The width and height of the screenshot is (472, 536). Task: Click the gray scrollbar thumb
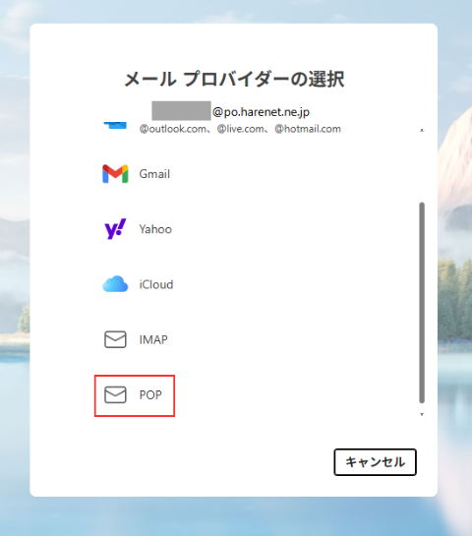click(x=422, y=303)
